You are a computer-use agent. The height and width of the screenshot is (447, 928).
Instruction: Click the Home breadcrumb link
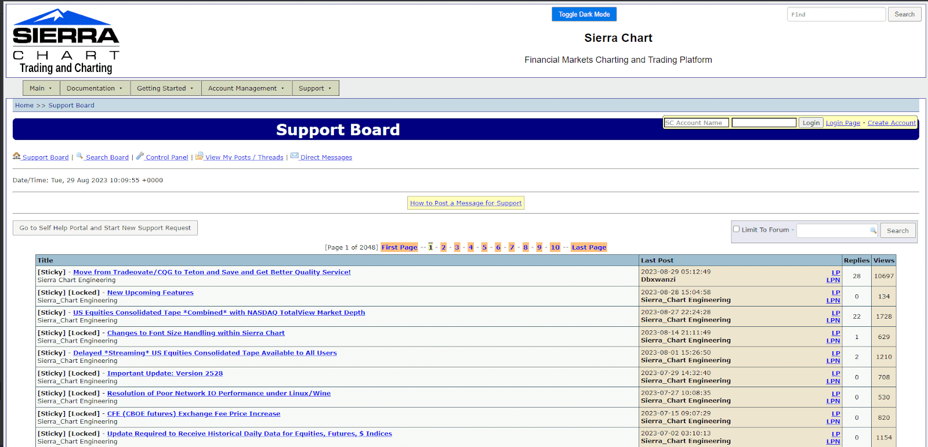click(x=24, y=105)
